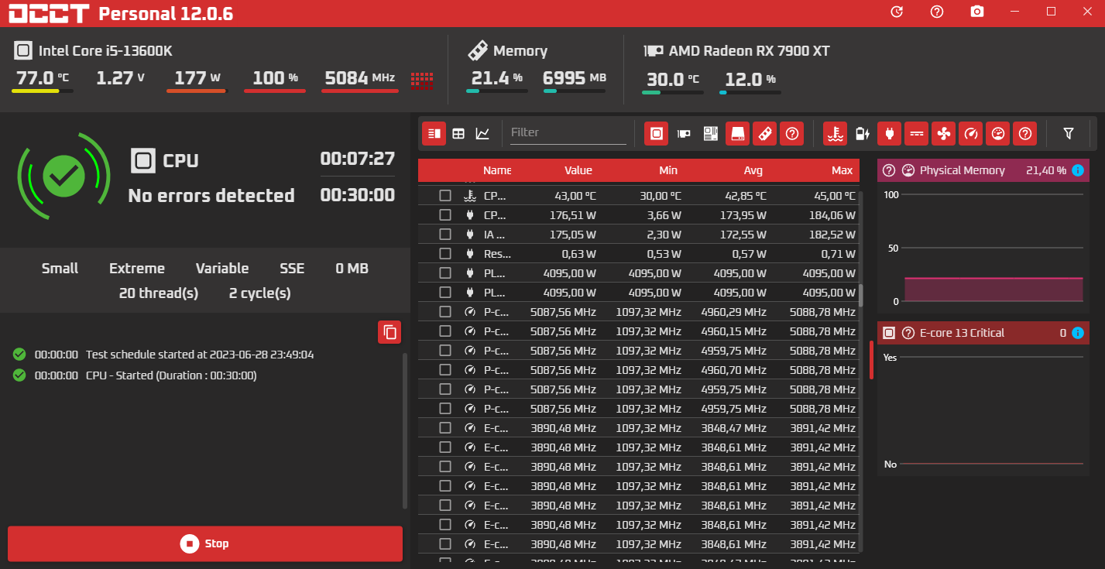This screenshot has height=569, width=1105.
Task: Toggle the voltage sensor filter icon
Action: pyautogui.click(x=916, y=133)
